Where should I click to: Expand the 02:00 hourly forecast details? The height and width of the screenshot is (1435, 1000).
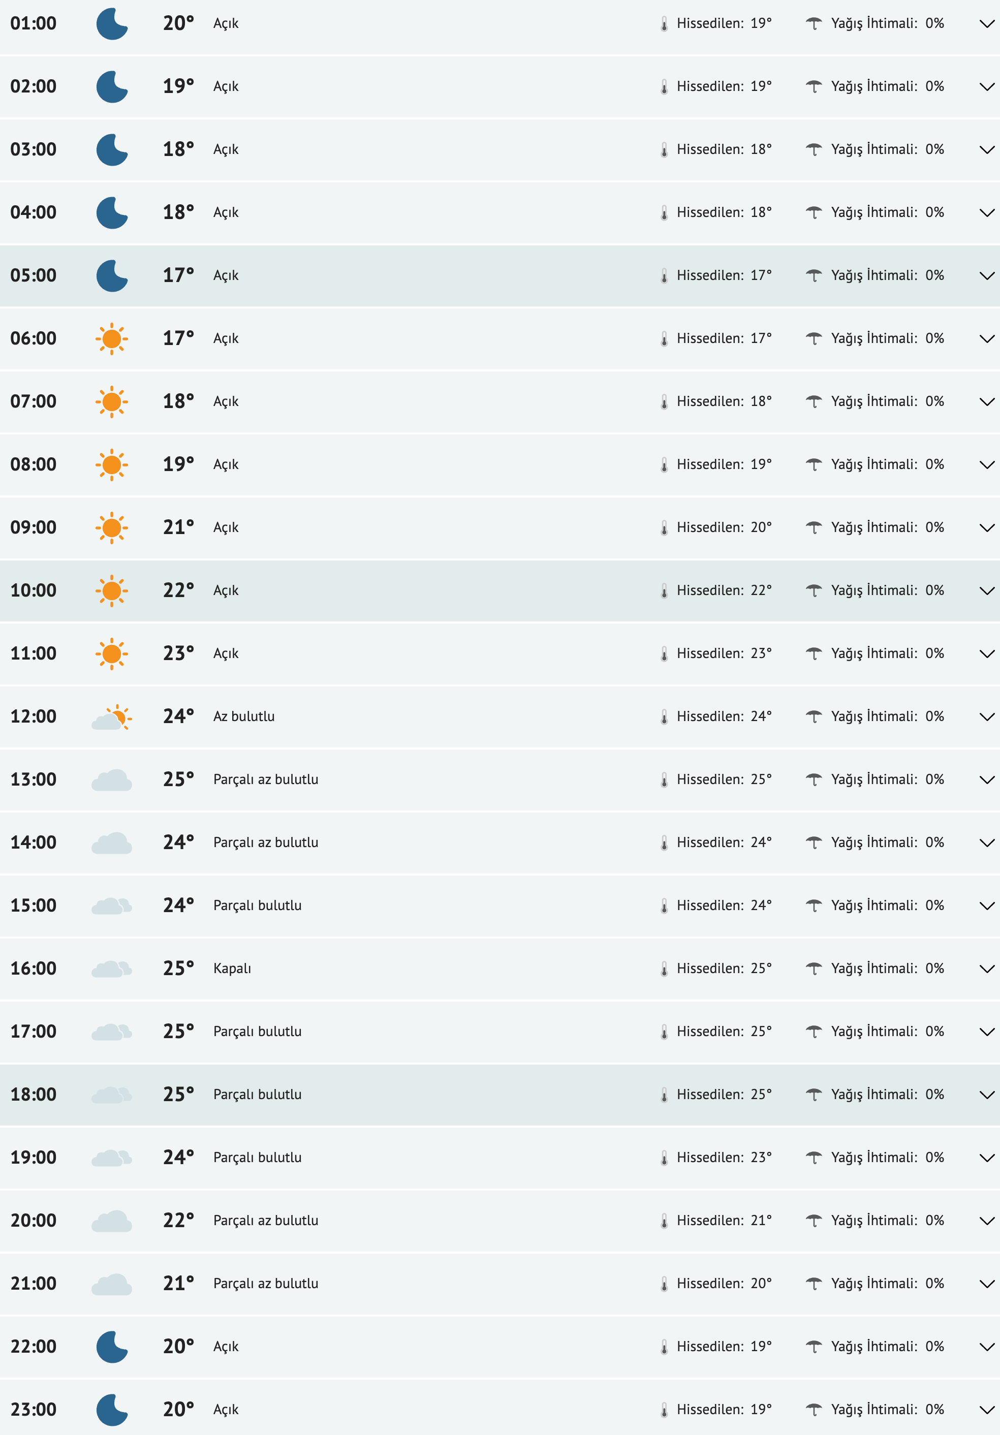pos(986,87)
